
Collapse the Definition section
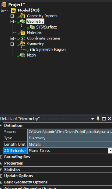[1, 125]
